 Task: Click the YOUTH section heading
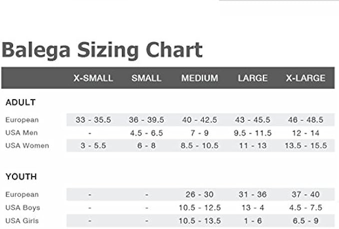(21, 177)
